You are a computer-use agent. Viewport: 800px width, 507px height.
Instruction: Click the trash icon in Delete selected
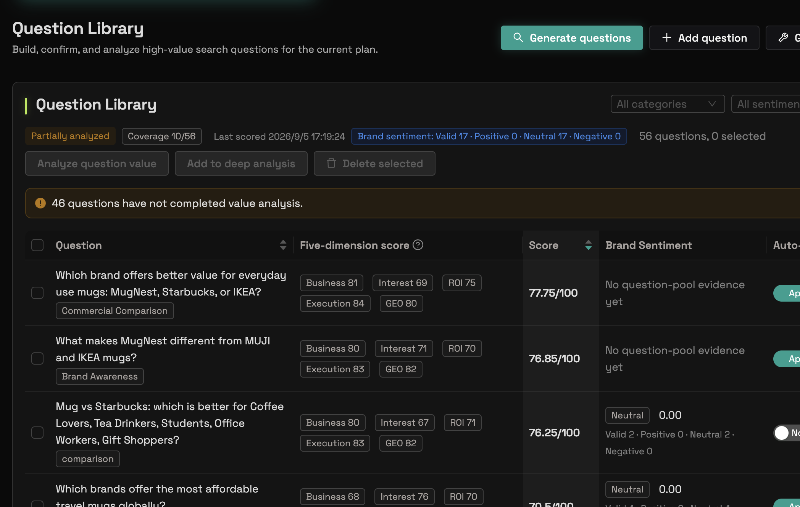point(331,163)
